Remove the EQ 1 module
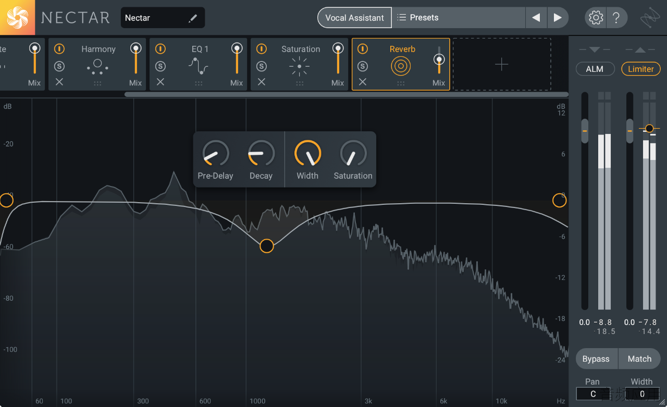 (160, 82)
